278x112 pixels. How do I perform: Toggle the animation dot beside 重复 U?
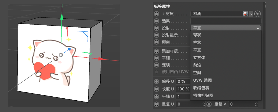click(x=156, y=104)
